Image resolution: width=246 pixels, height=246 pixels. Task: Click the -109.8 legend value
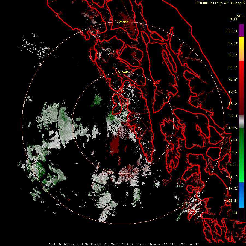coord(230,201)
